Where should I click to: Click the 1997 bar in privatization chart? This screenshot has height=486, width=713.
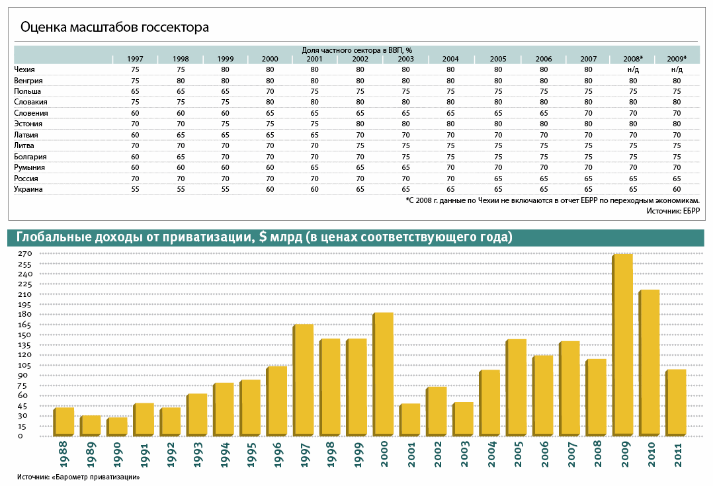coord(304,380)
